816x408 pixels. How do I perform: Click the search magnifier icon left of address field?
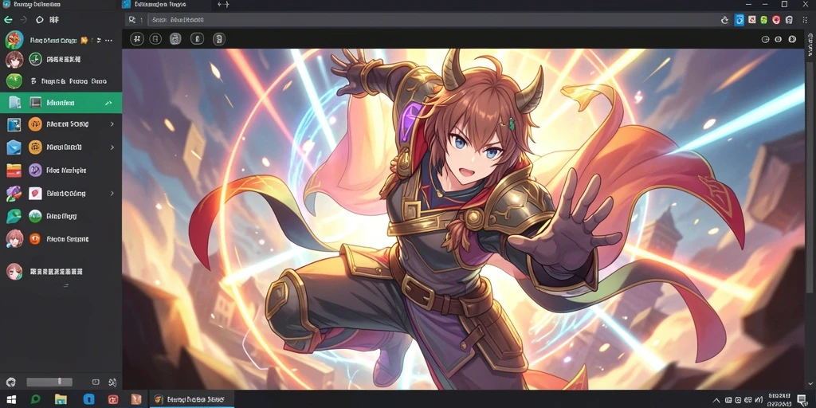[x=133, y=20]
